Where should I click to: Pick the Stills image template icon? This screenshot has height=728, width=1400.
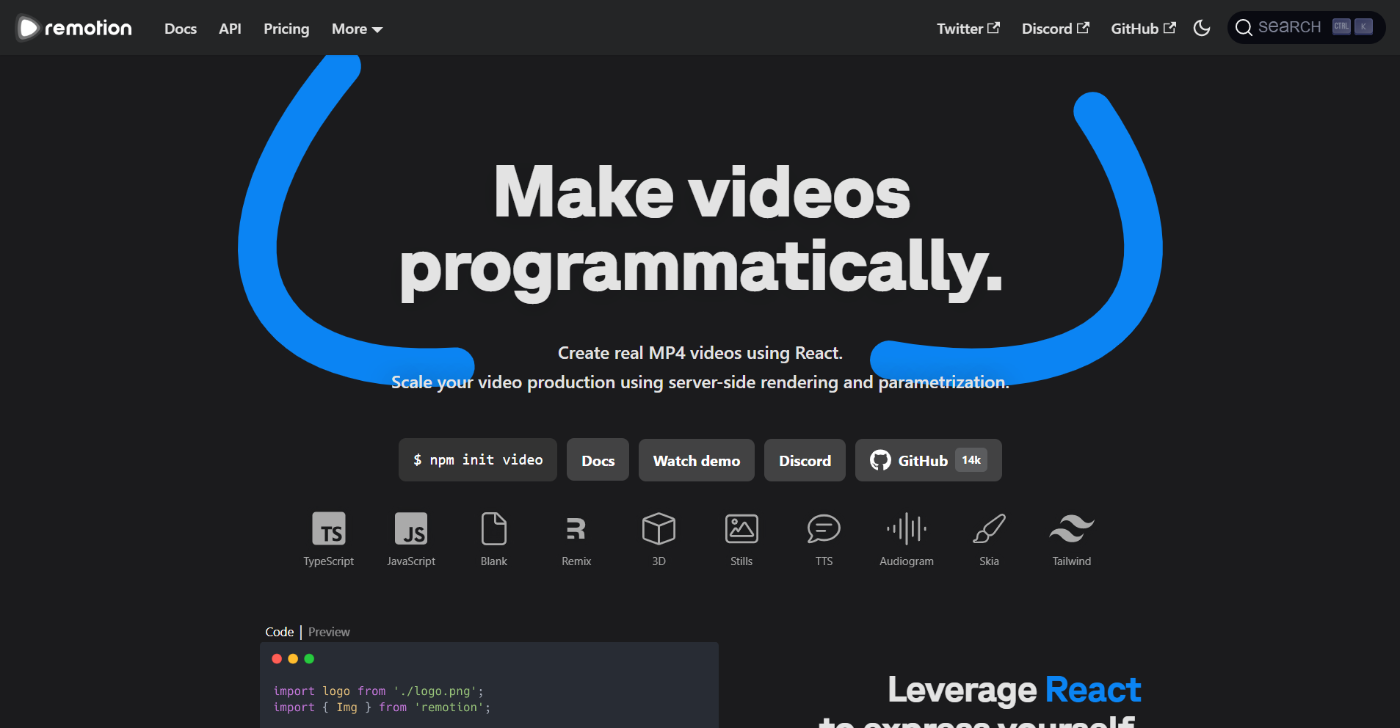(741, 528)
